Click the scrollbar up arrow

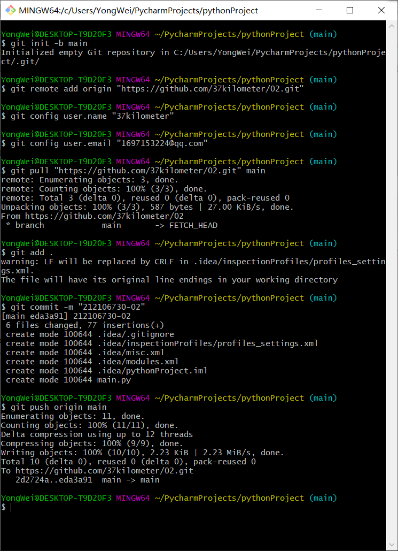tap(392, 26)
